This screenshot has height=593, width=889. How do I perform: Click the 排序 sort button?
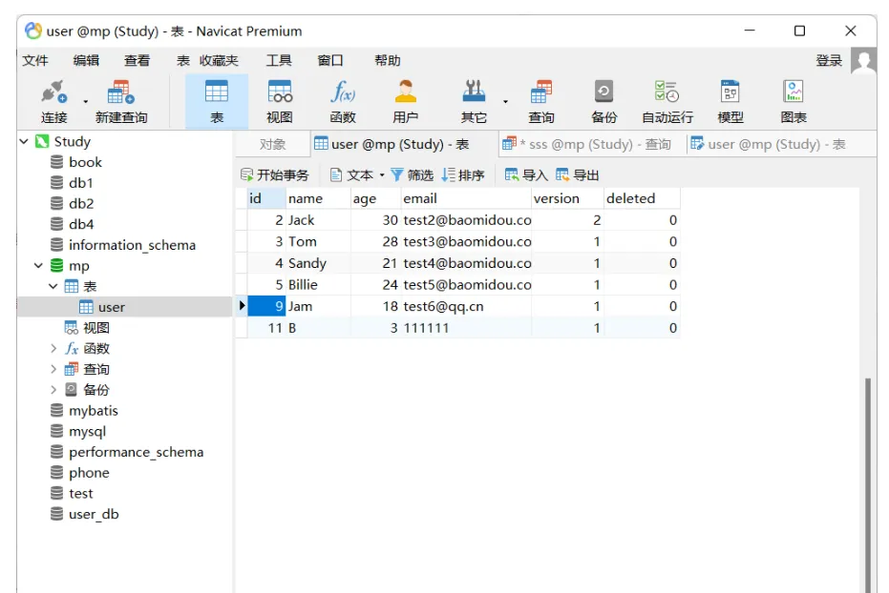[x=463, y=175]
